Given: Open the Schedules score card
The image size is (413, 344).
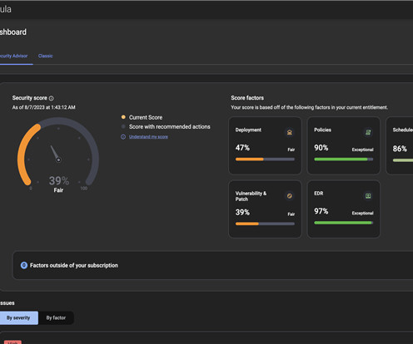Looking at the screenshot, I should click(400, 145).
